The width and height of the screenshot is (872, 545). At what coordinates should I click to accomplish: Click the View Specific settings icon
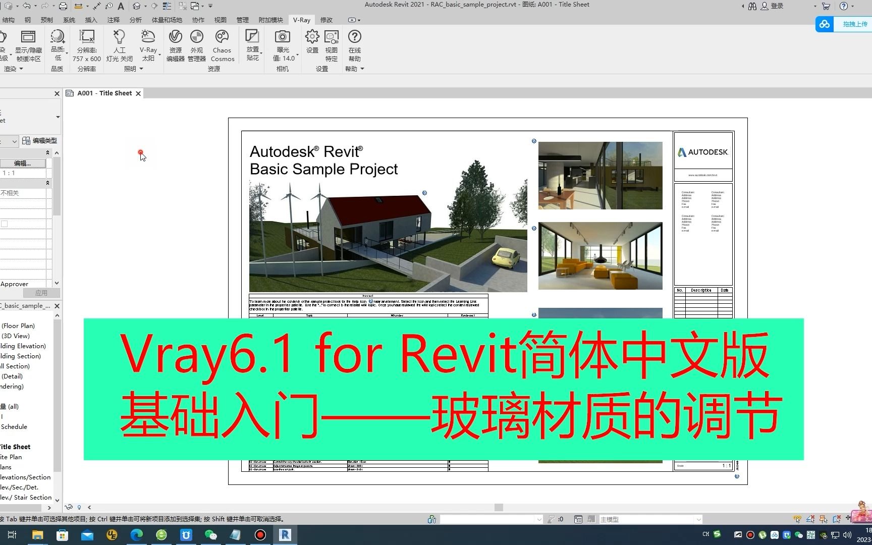click(x=332, y=37)
